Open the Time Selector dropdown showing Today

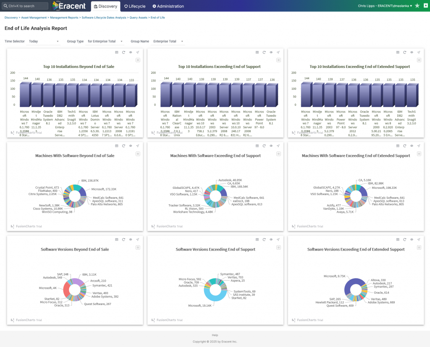(44, 42)
